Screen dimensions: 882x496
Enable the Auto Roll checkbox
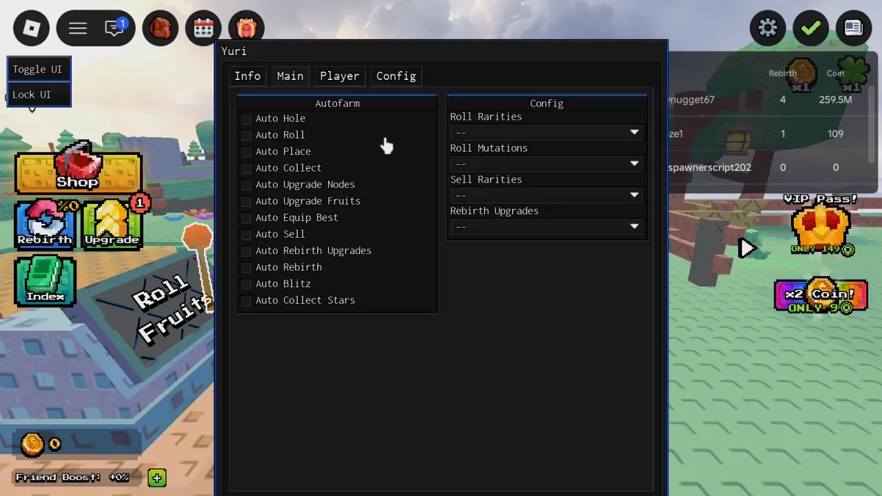coord(246,135)
